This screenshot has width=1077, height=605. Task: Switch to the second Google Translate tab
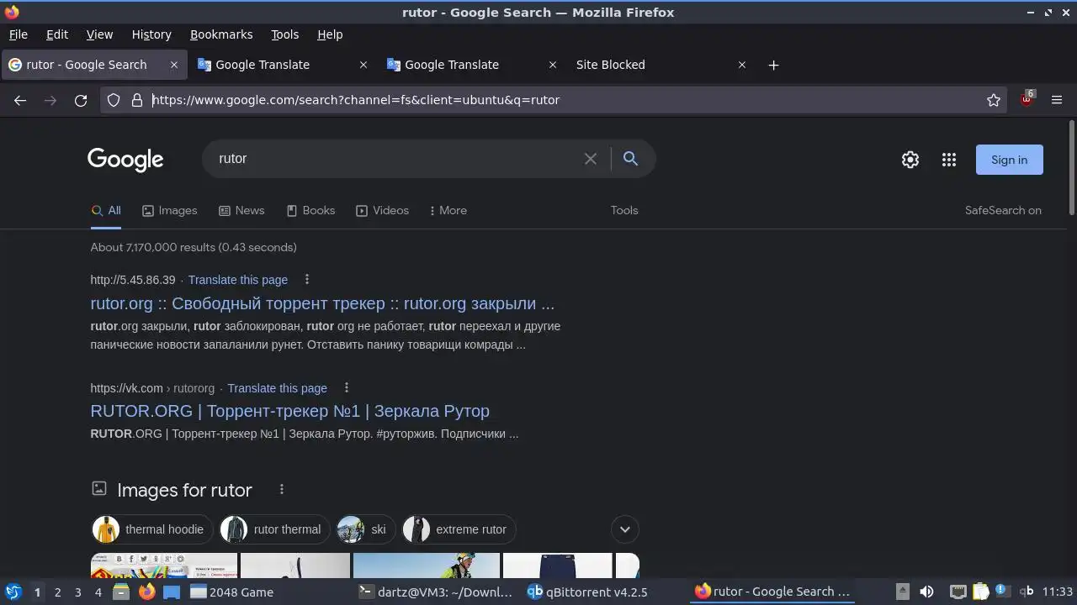coord(471,65)
